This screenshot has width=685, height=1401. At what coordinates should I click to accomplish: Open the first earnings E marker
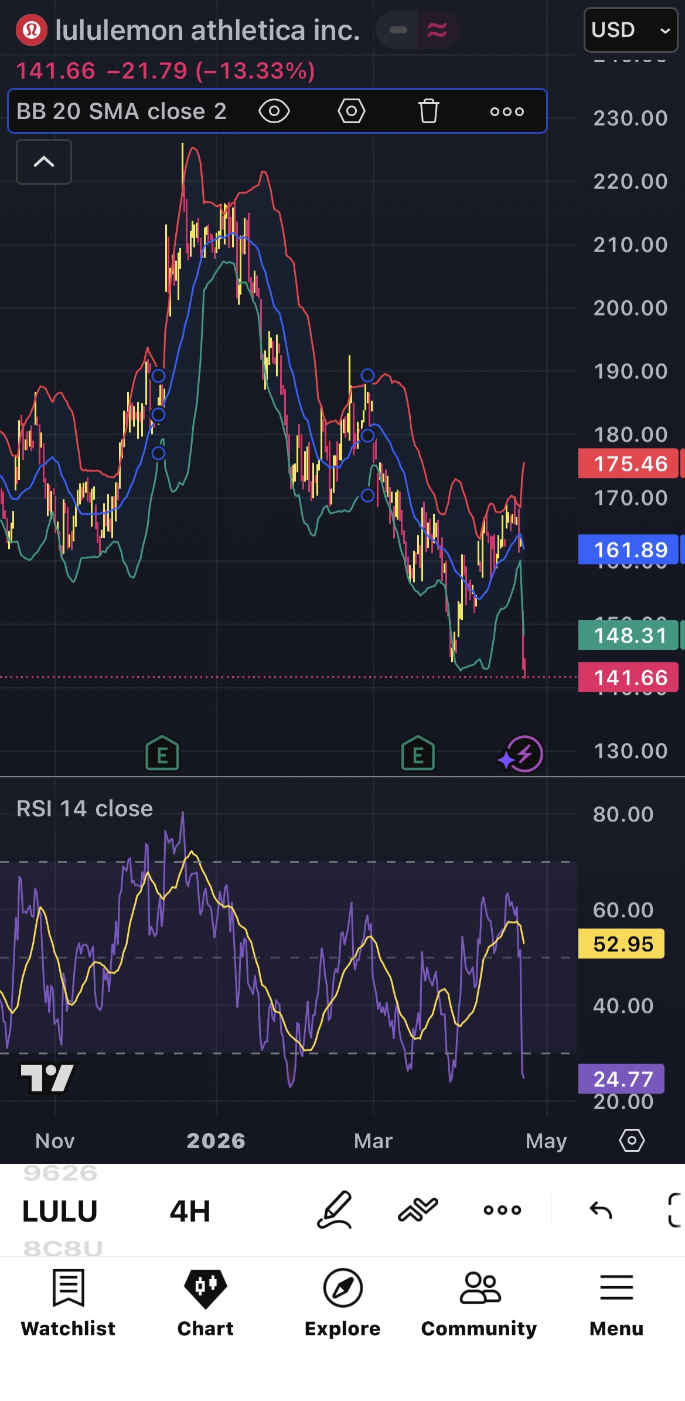(x=162, y=753)
